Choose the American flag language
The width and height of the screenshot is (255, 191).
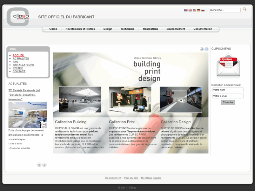[x=194, y=10]
